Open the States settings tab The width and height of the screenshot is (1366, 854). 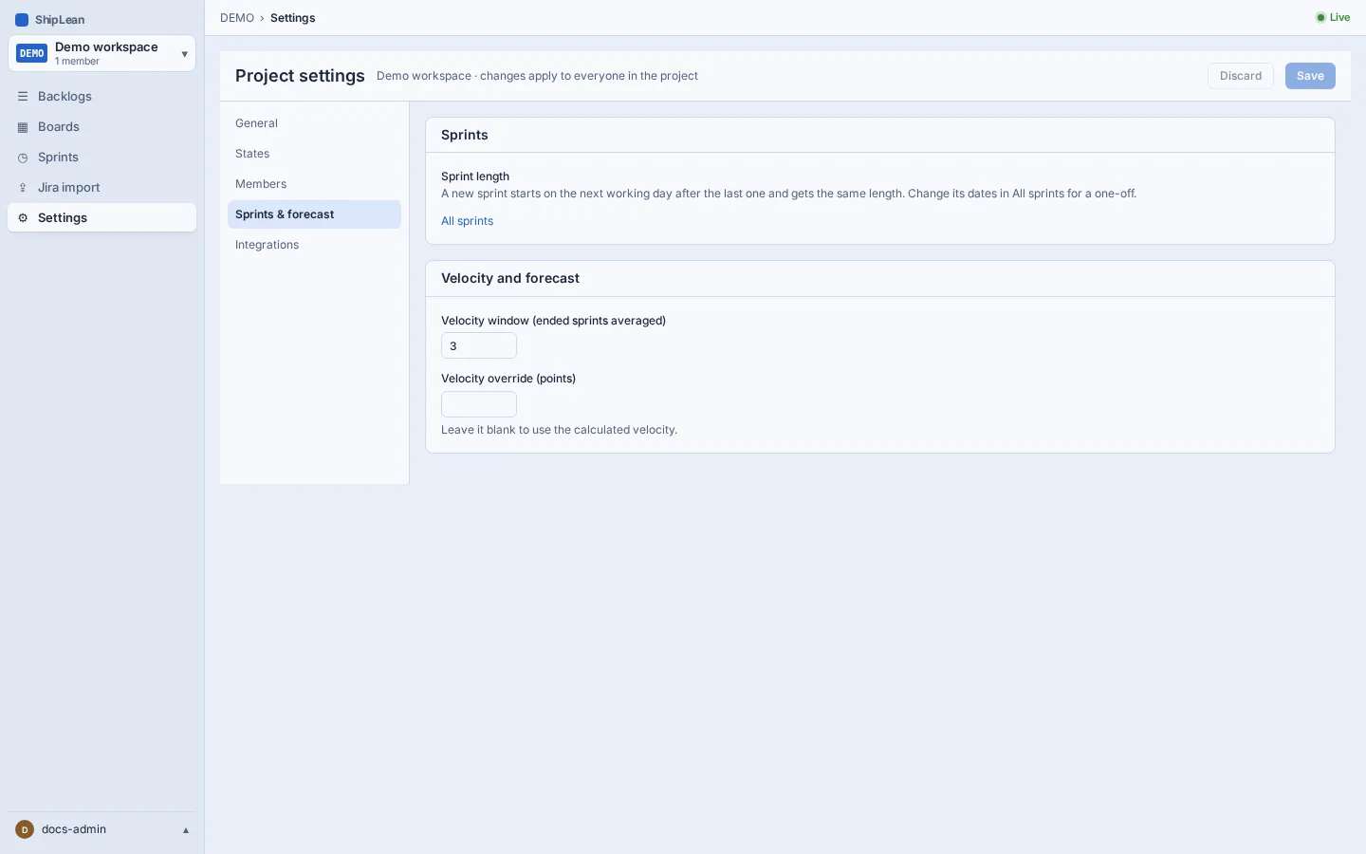click(x=314, y=154)
